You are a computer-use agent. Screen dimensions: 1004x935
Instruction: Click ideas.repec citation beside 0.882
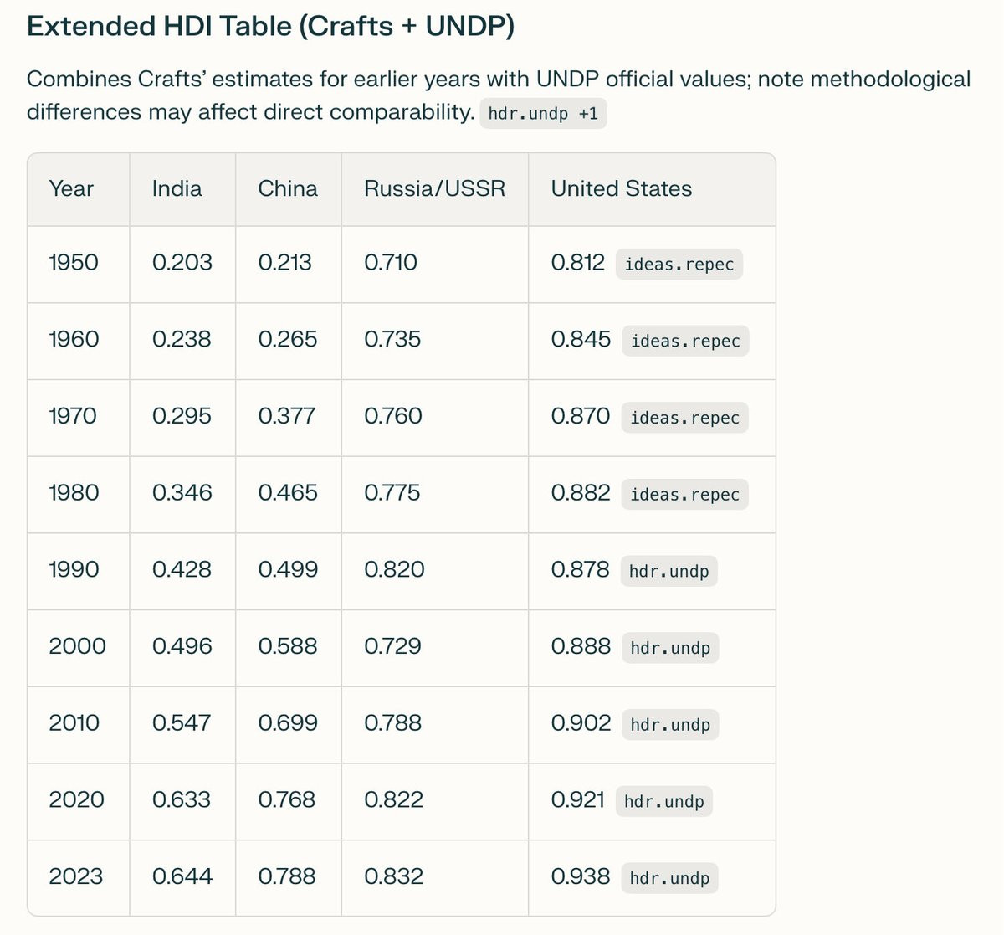(x=684, y=495)
